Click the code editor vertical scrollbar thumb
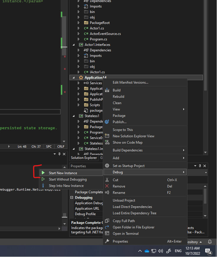 pos(64,36)
